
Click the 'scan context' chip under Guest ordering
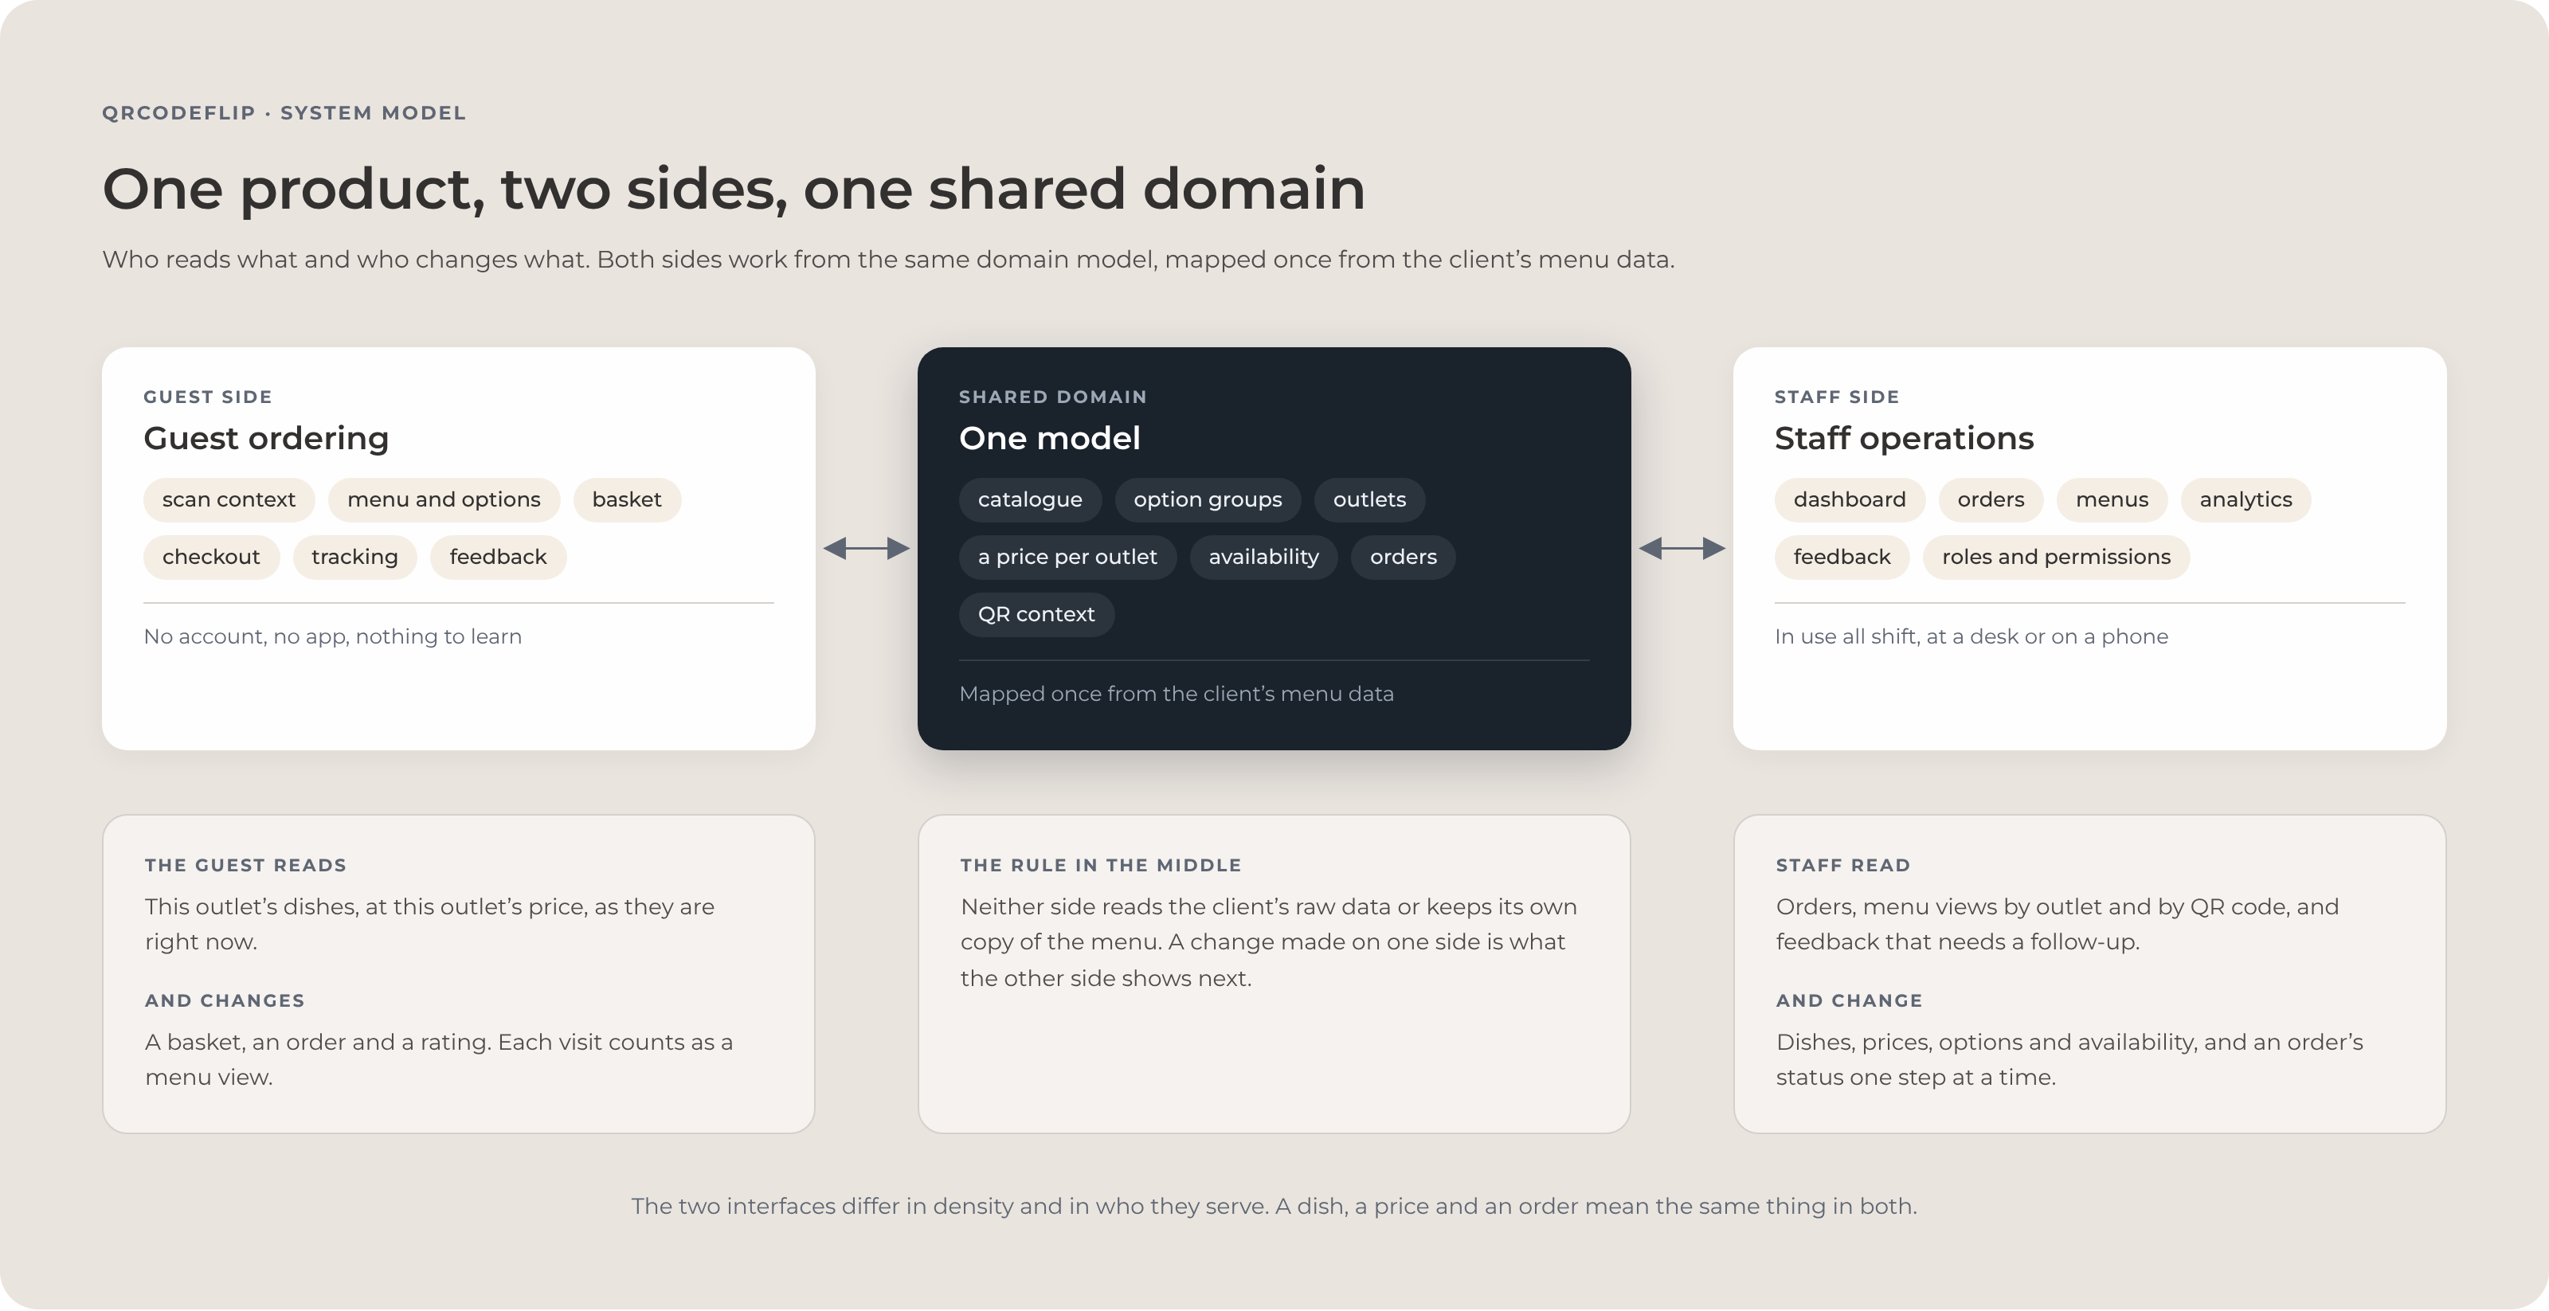(x=229, y=499)
